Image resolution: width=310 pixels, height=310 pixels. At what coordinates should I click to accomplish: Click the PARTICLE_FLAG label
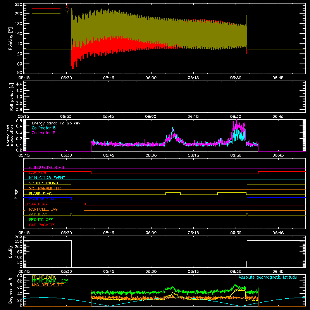(43, 209)
